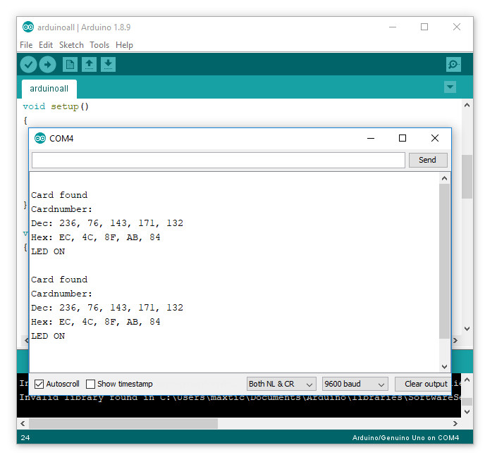The height and width of the screenshot is (469, 497).
Task: Click first 'Hex: EC, 4C, 8F, AB, 84' line
Action: pos(96,237)
